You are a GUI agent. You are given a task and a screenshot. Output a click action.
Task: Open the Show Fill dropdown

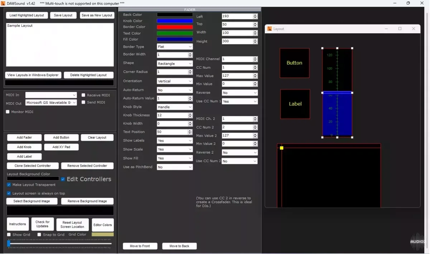175,158
